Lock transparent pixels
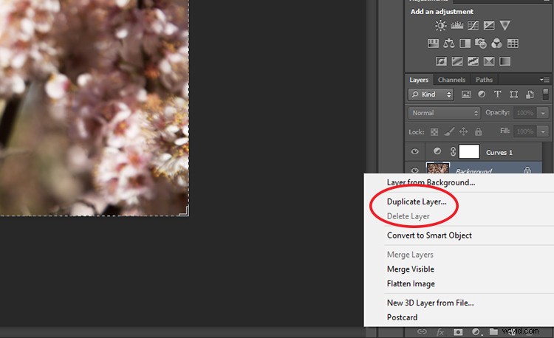This screenshot has height=338, width=554. (434, 132)
